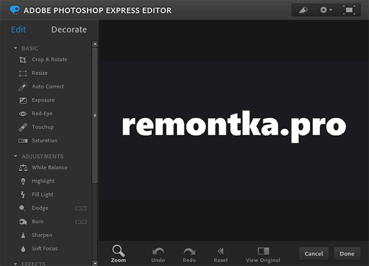The image size is (369, 266).
Task: Click the Auto Correct magic wand icon
Action: point(23,87)
